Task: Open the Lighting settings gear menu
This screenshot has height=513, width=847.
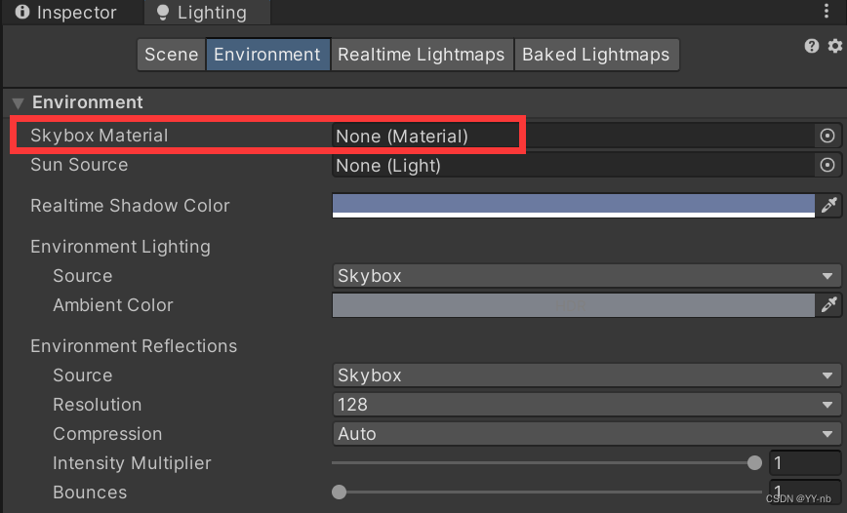Action: coord(835,46)
